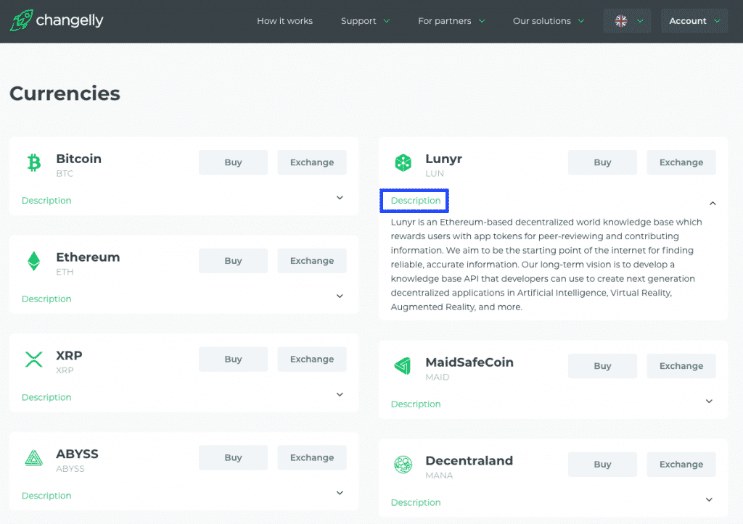Exchange MaidSafeCoin
The width and height of the screenshot is (743, 524).
[x=681, y=366]
